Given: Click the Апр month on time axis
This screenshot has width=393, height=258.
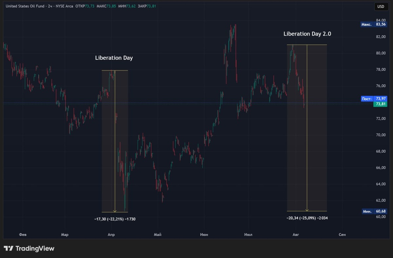Looking at the screenshot, I should click(112, 234).
